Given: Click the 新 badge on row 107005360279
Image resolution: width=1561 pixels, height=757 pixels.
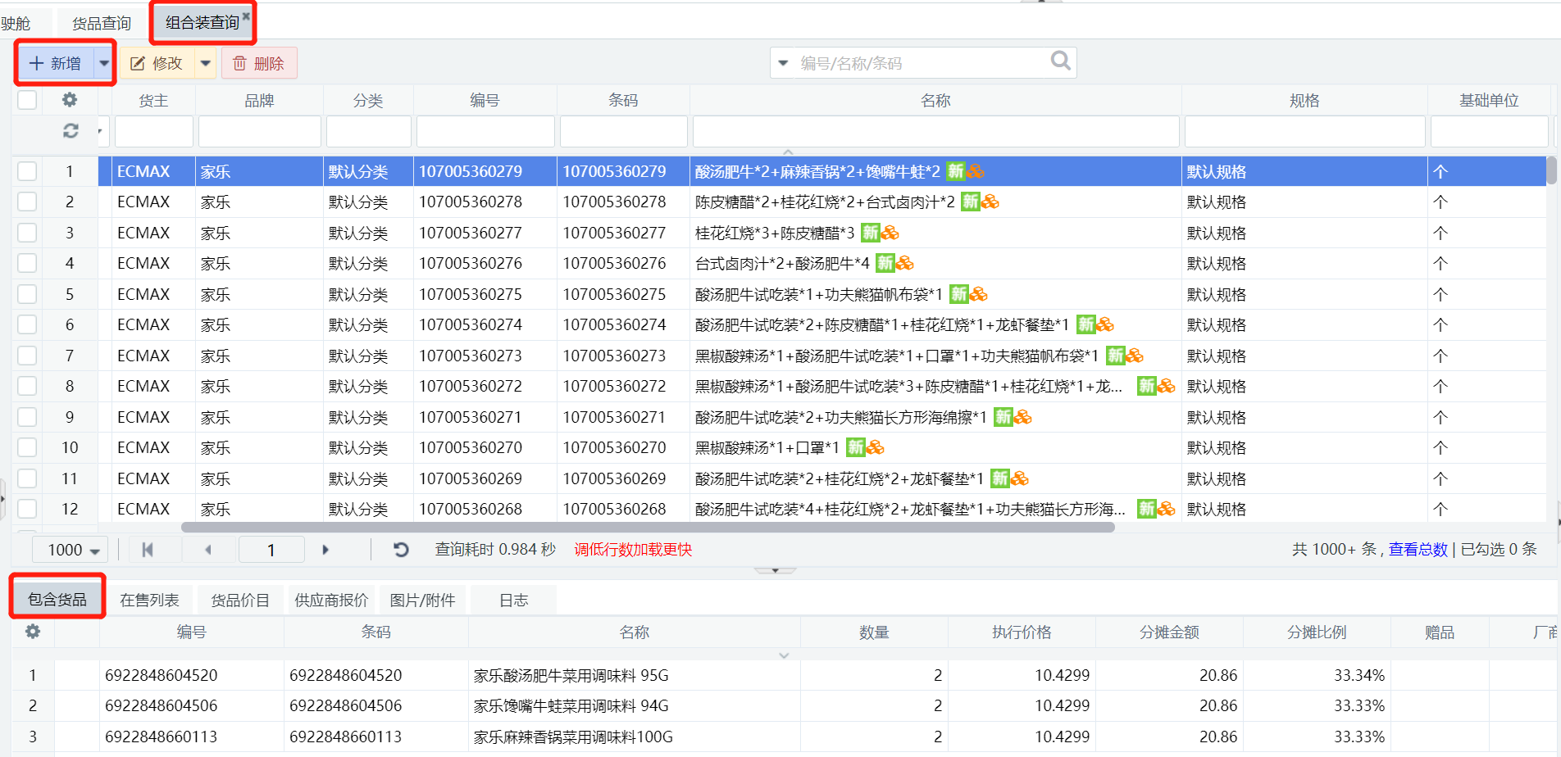Looking at the screenshot, I should pos(955,171).
